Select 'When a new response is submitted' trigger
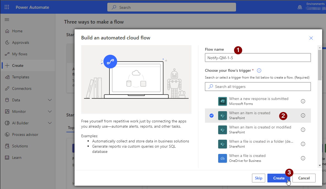The height and width of the screenshot is (189, 326). coord(258,101)
